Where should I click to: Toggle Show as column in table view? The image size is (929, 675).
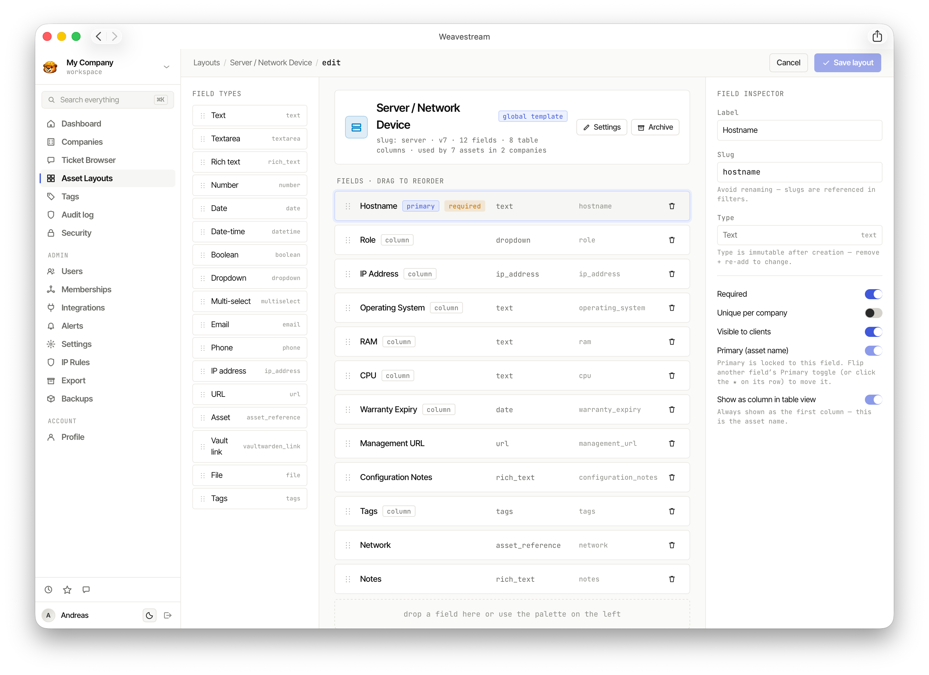873,400
